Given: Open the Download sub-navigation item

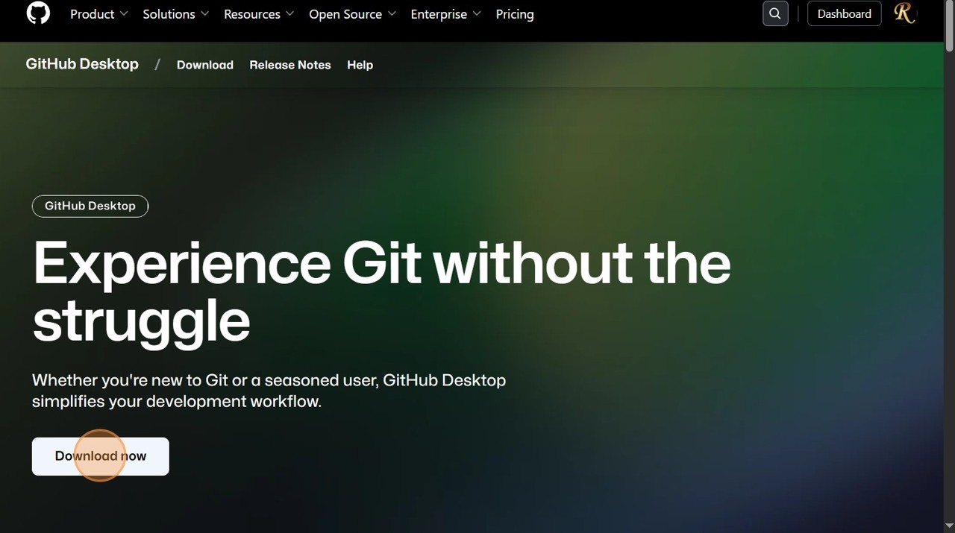Looking at the screenshot, I should pos(205,65).
